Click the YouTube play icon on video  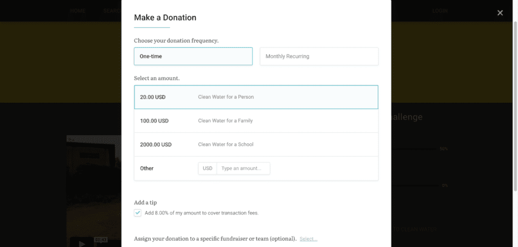(x=81, y=243)
